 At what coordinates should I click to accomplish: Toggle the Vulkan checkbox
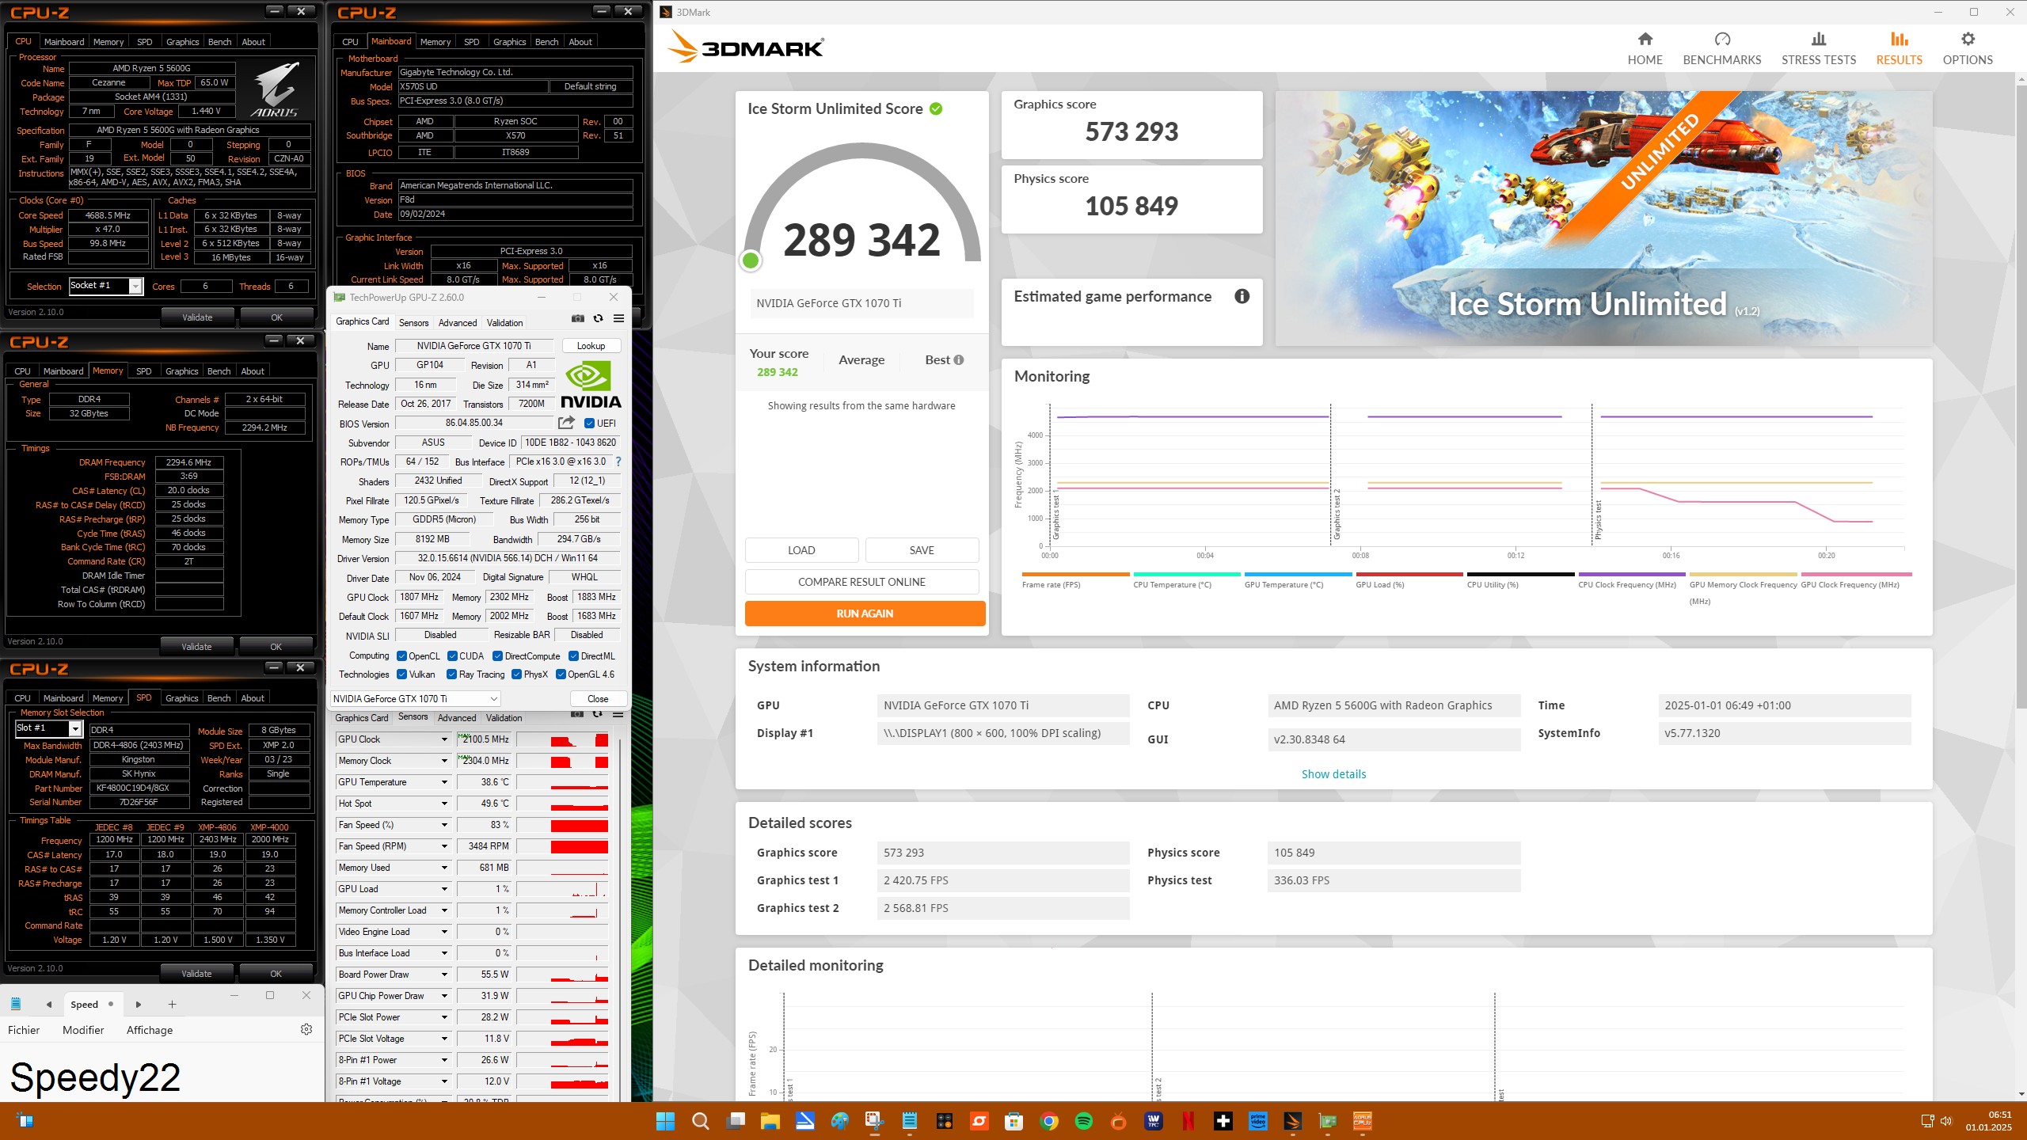[402, 674]
